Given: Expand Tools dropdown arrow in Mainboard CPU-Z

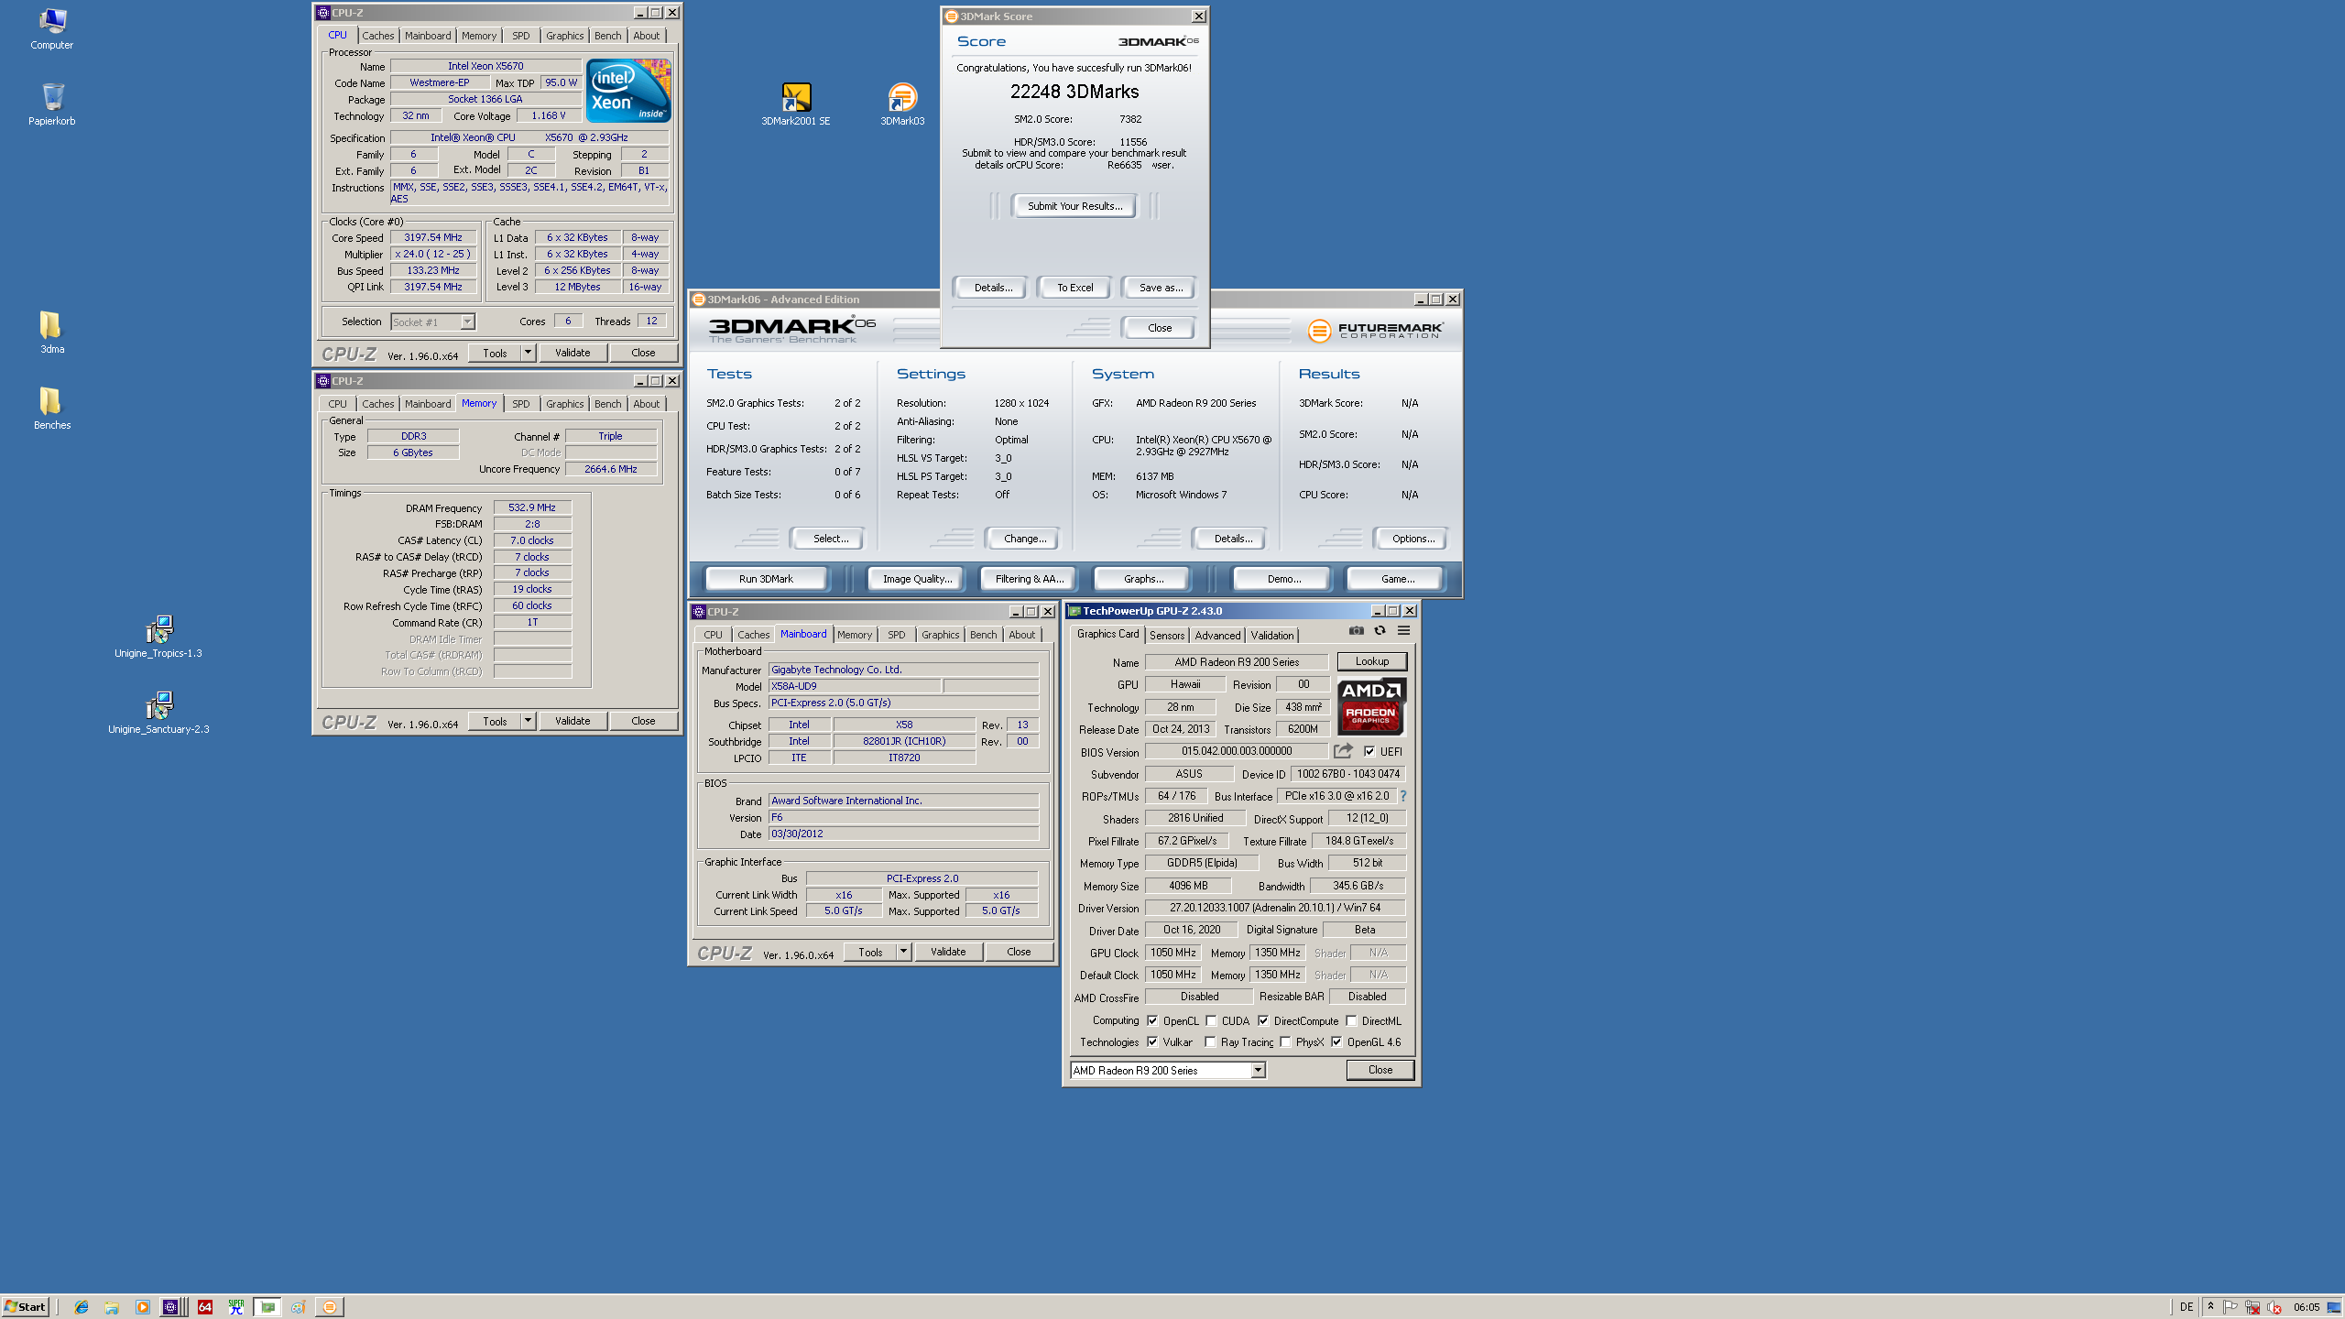Looking at the screenshot, I should click(903, 952).
